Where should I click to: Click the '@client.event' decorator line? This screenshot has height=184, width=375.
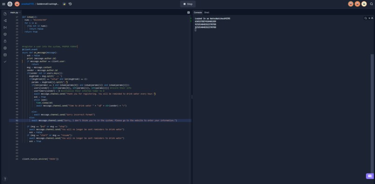[30, 50]
